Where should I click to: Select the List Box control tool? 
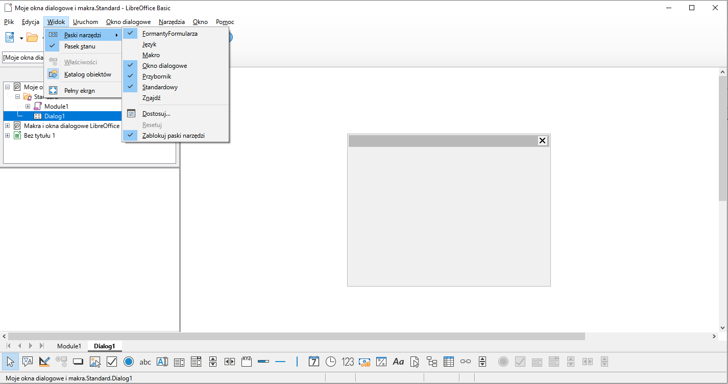[179, 362]
